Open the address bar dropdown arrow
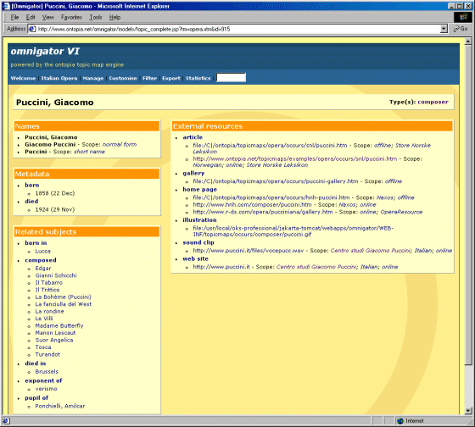Image resolution: width=475 pixels, height=427 pixels. point(444,29)
